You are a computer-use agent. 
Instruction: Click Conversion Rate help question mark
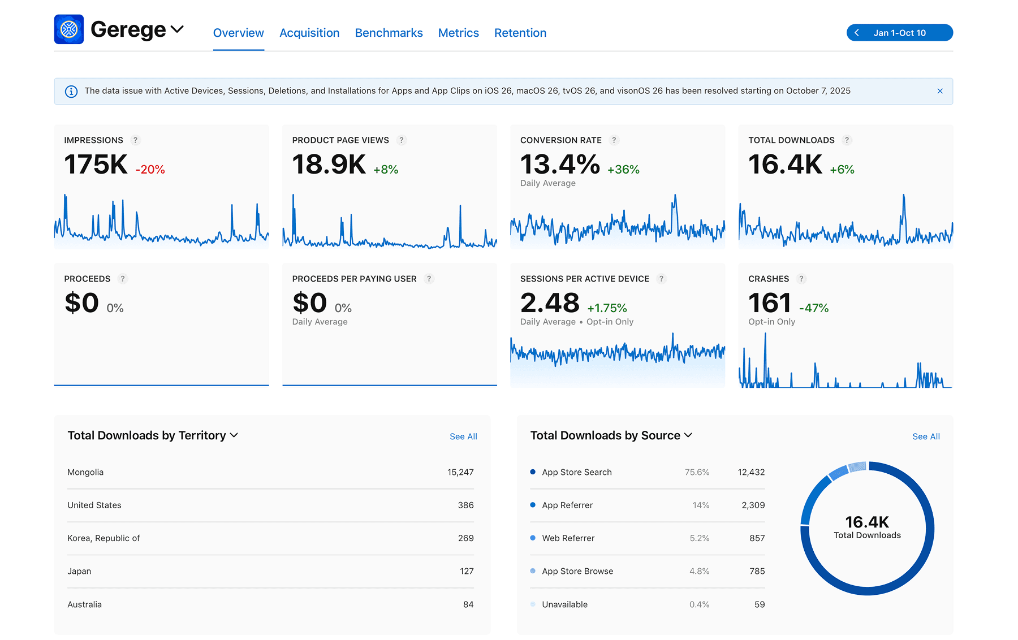(614, 140)
